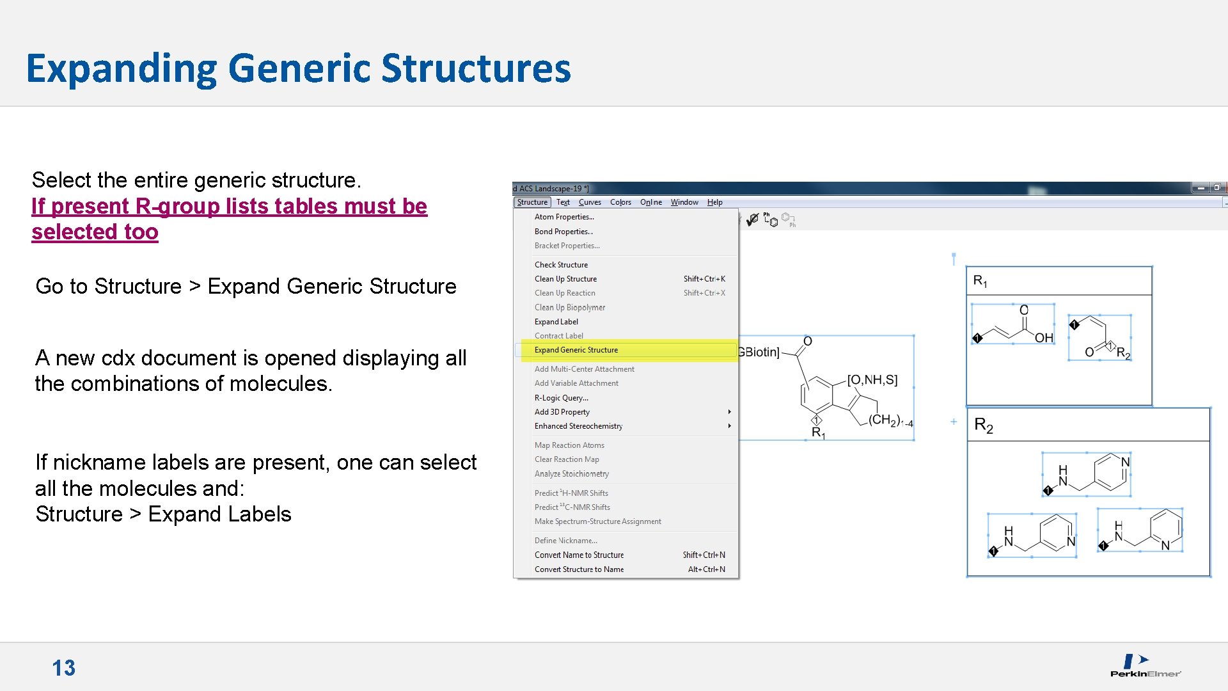This screenshot has width=1228, height=691.
Task: Click attachment point diamond on acrylic acid fragment
Action: (x=977, y=338)
